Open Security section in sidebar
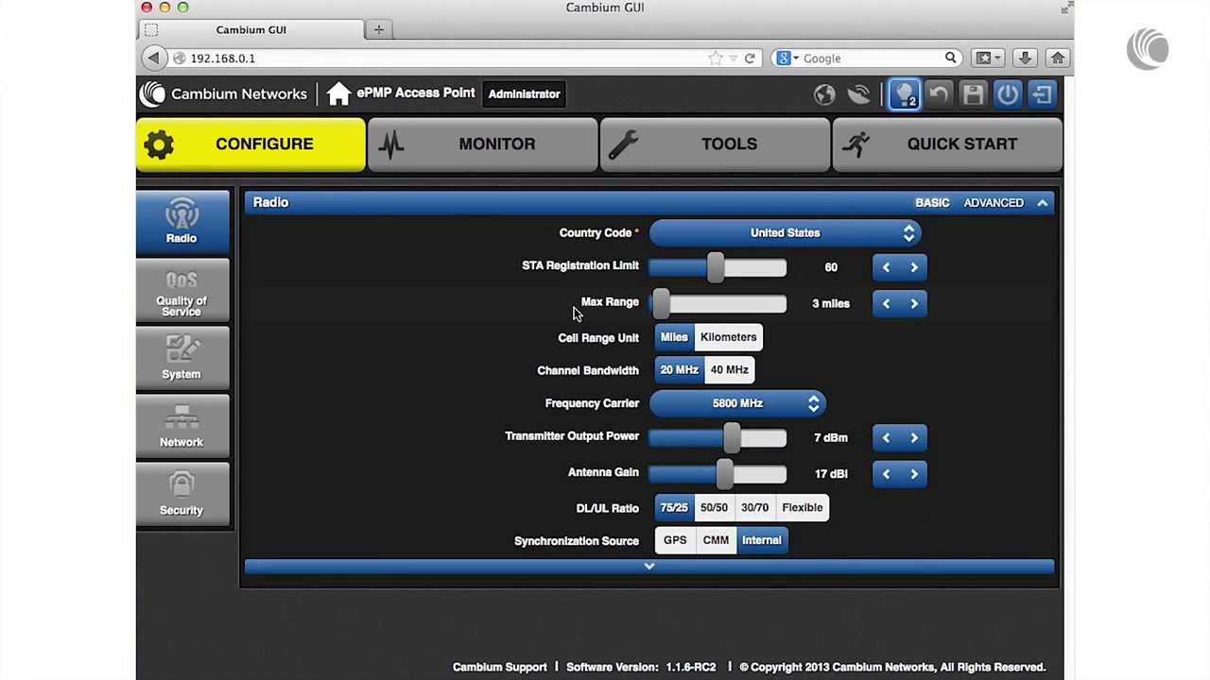Image resolution: width=1210 pixels, height=680 pixels. click(181, 495)
